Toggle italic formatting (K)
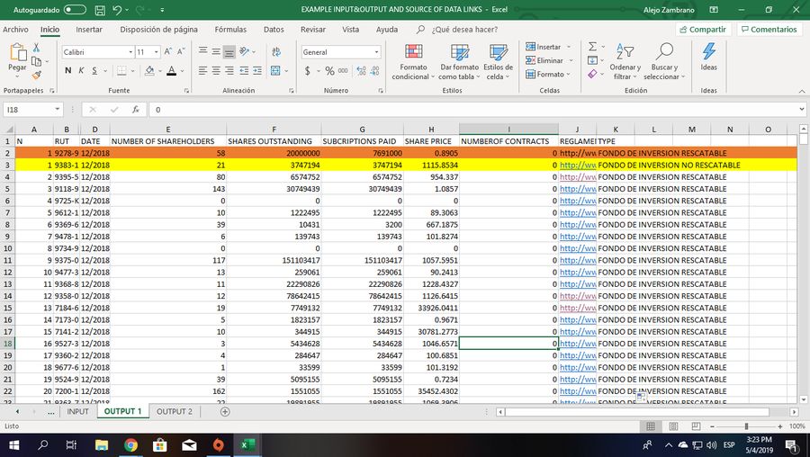Image resolution: width=810 pixels, height=457 pixels. 81,71
